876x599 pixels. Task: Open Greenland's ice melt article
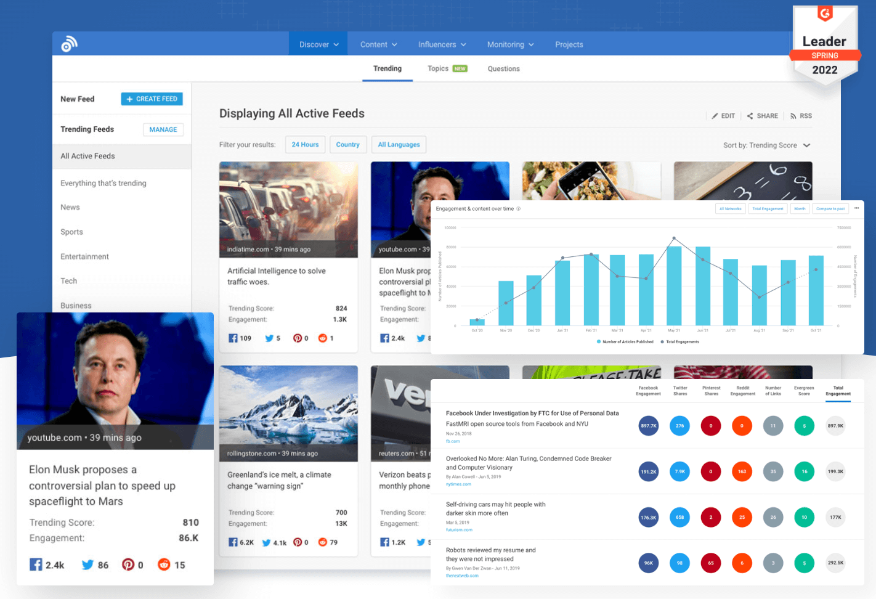[279, 480]
